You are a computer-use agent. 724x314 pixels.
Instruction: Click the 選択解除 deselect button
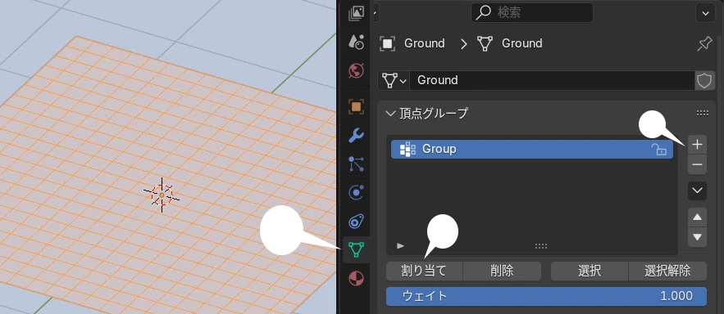[x=667, y=271]
